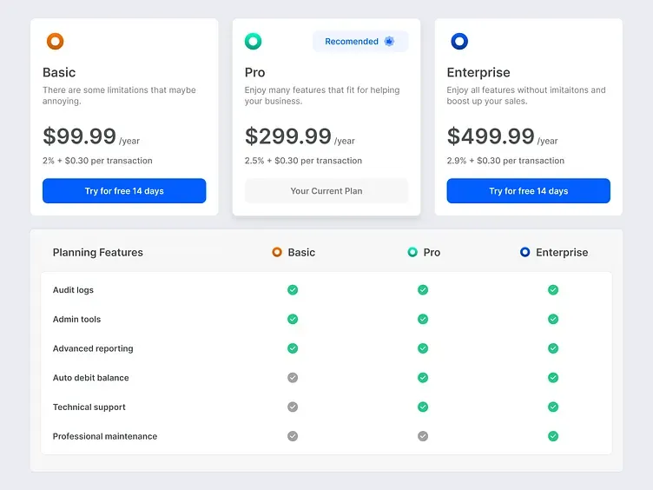653x490 pixels.
Task: Click the grey Professional maintenance check under Basic
Action: 293,436
